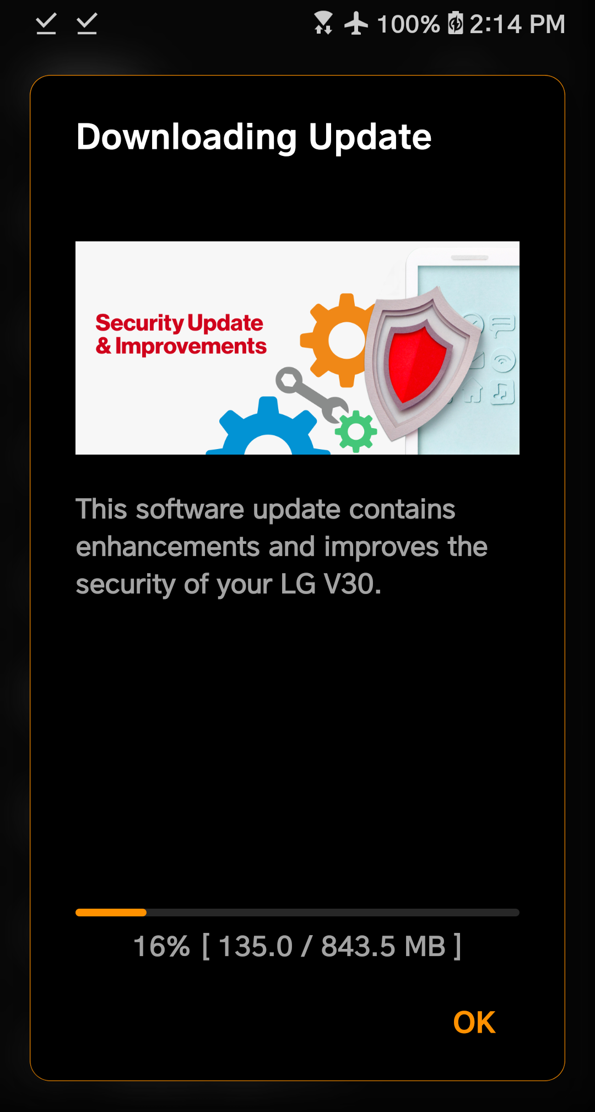Tap the Wi-Fi signal status icon
This screenshot has height=1112, width=595.
(x=323, y=23)
